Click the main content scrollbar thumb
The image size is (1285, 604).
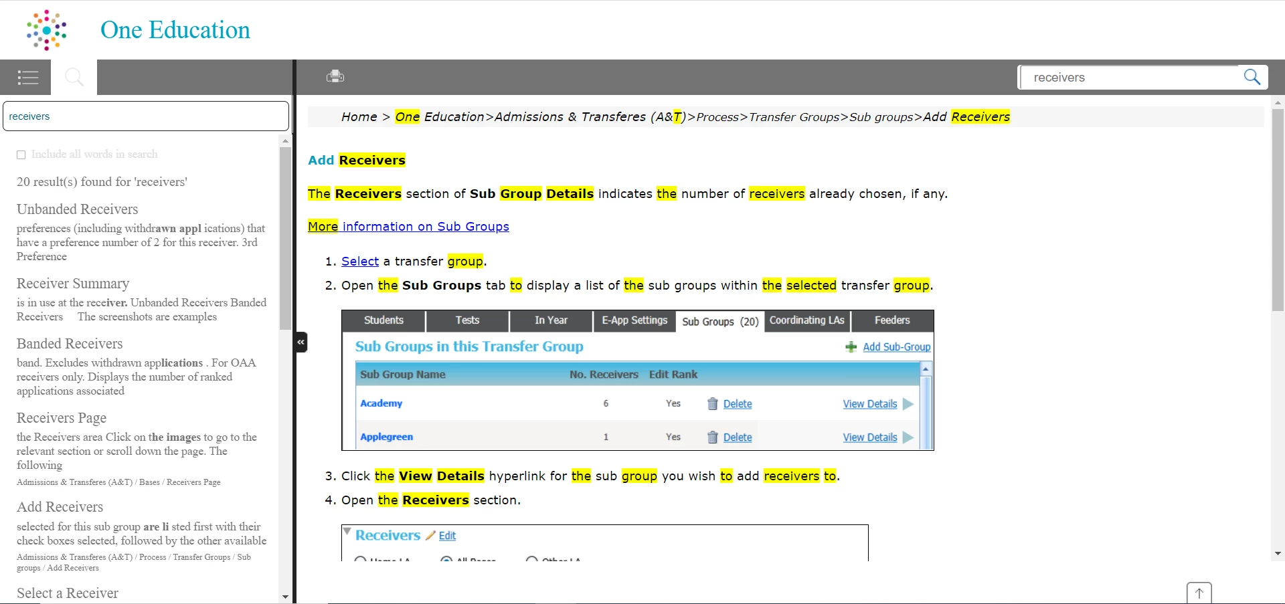1278,209
